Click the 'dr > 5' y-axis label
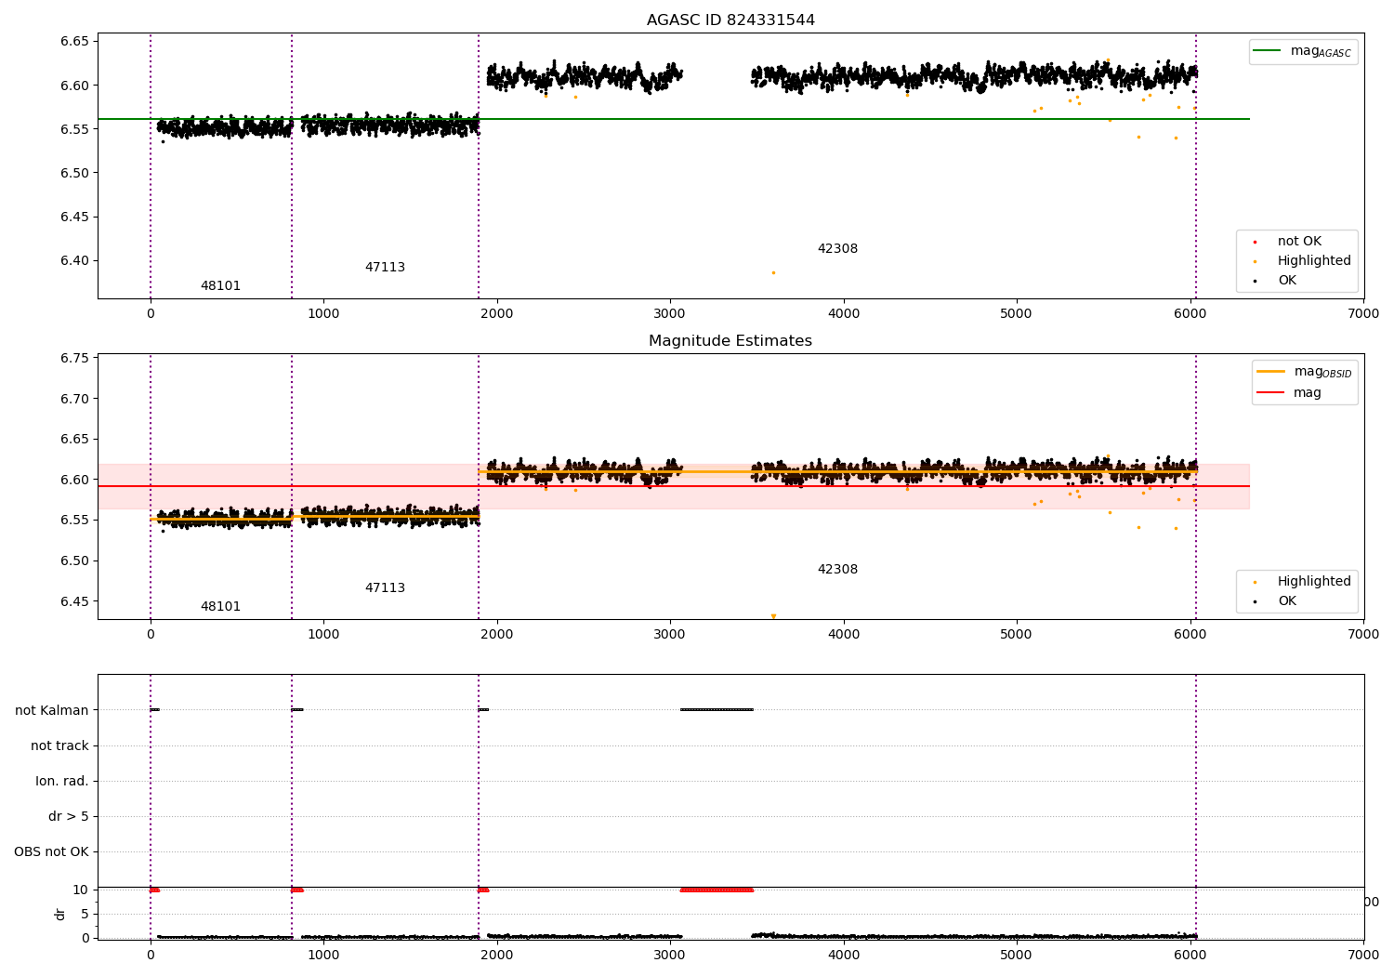Viewport: 1394px width, 976px height. 69,816
